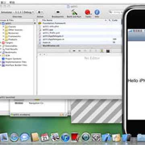Select Navigation Co... item in the background window
The image size is (145, 145).
(37, 103)
